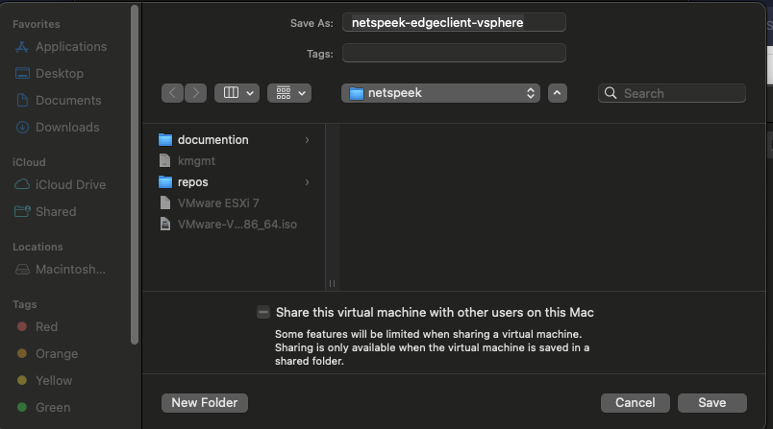Click the back navigation arrow

coord(173,93)
